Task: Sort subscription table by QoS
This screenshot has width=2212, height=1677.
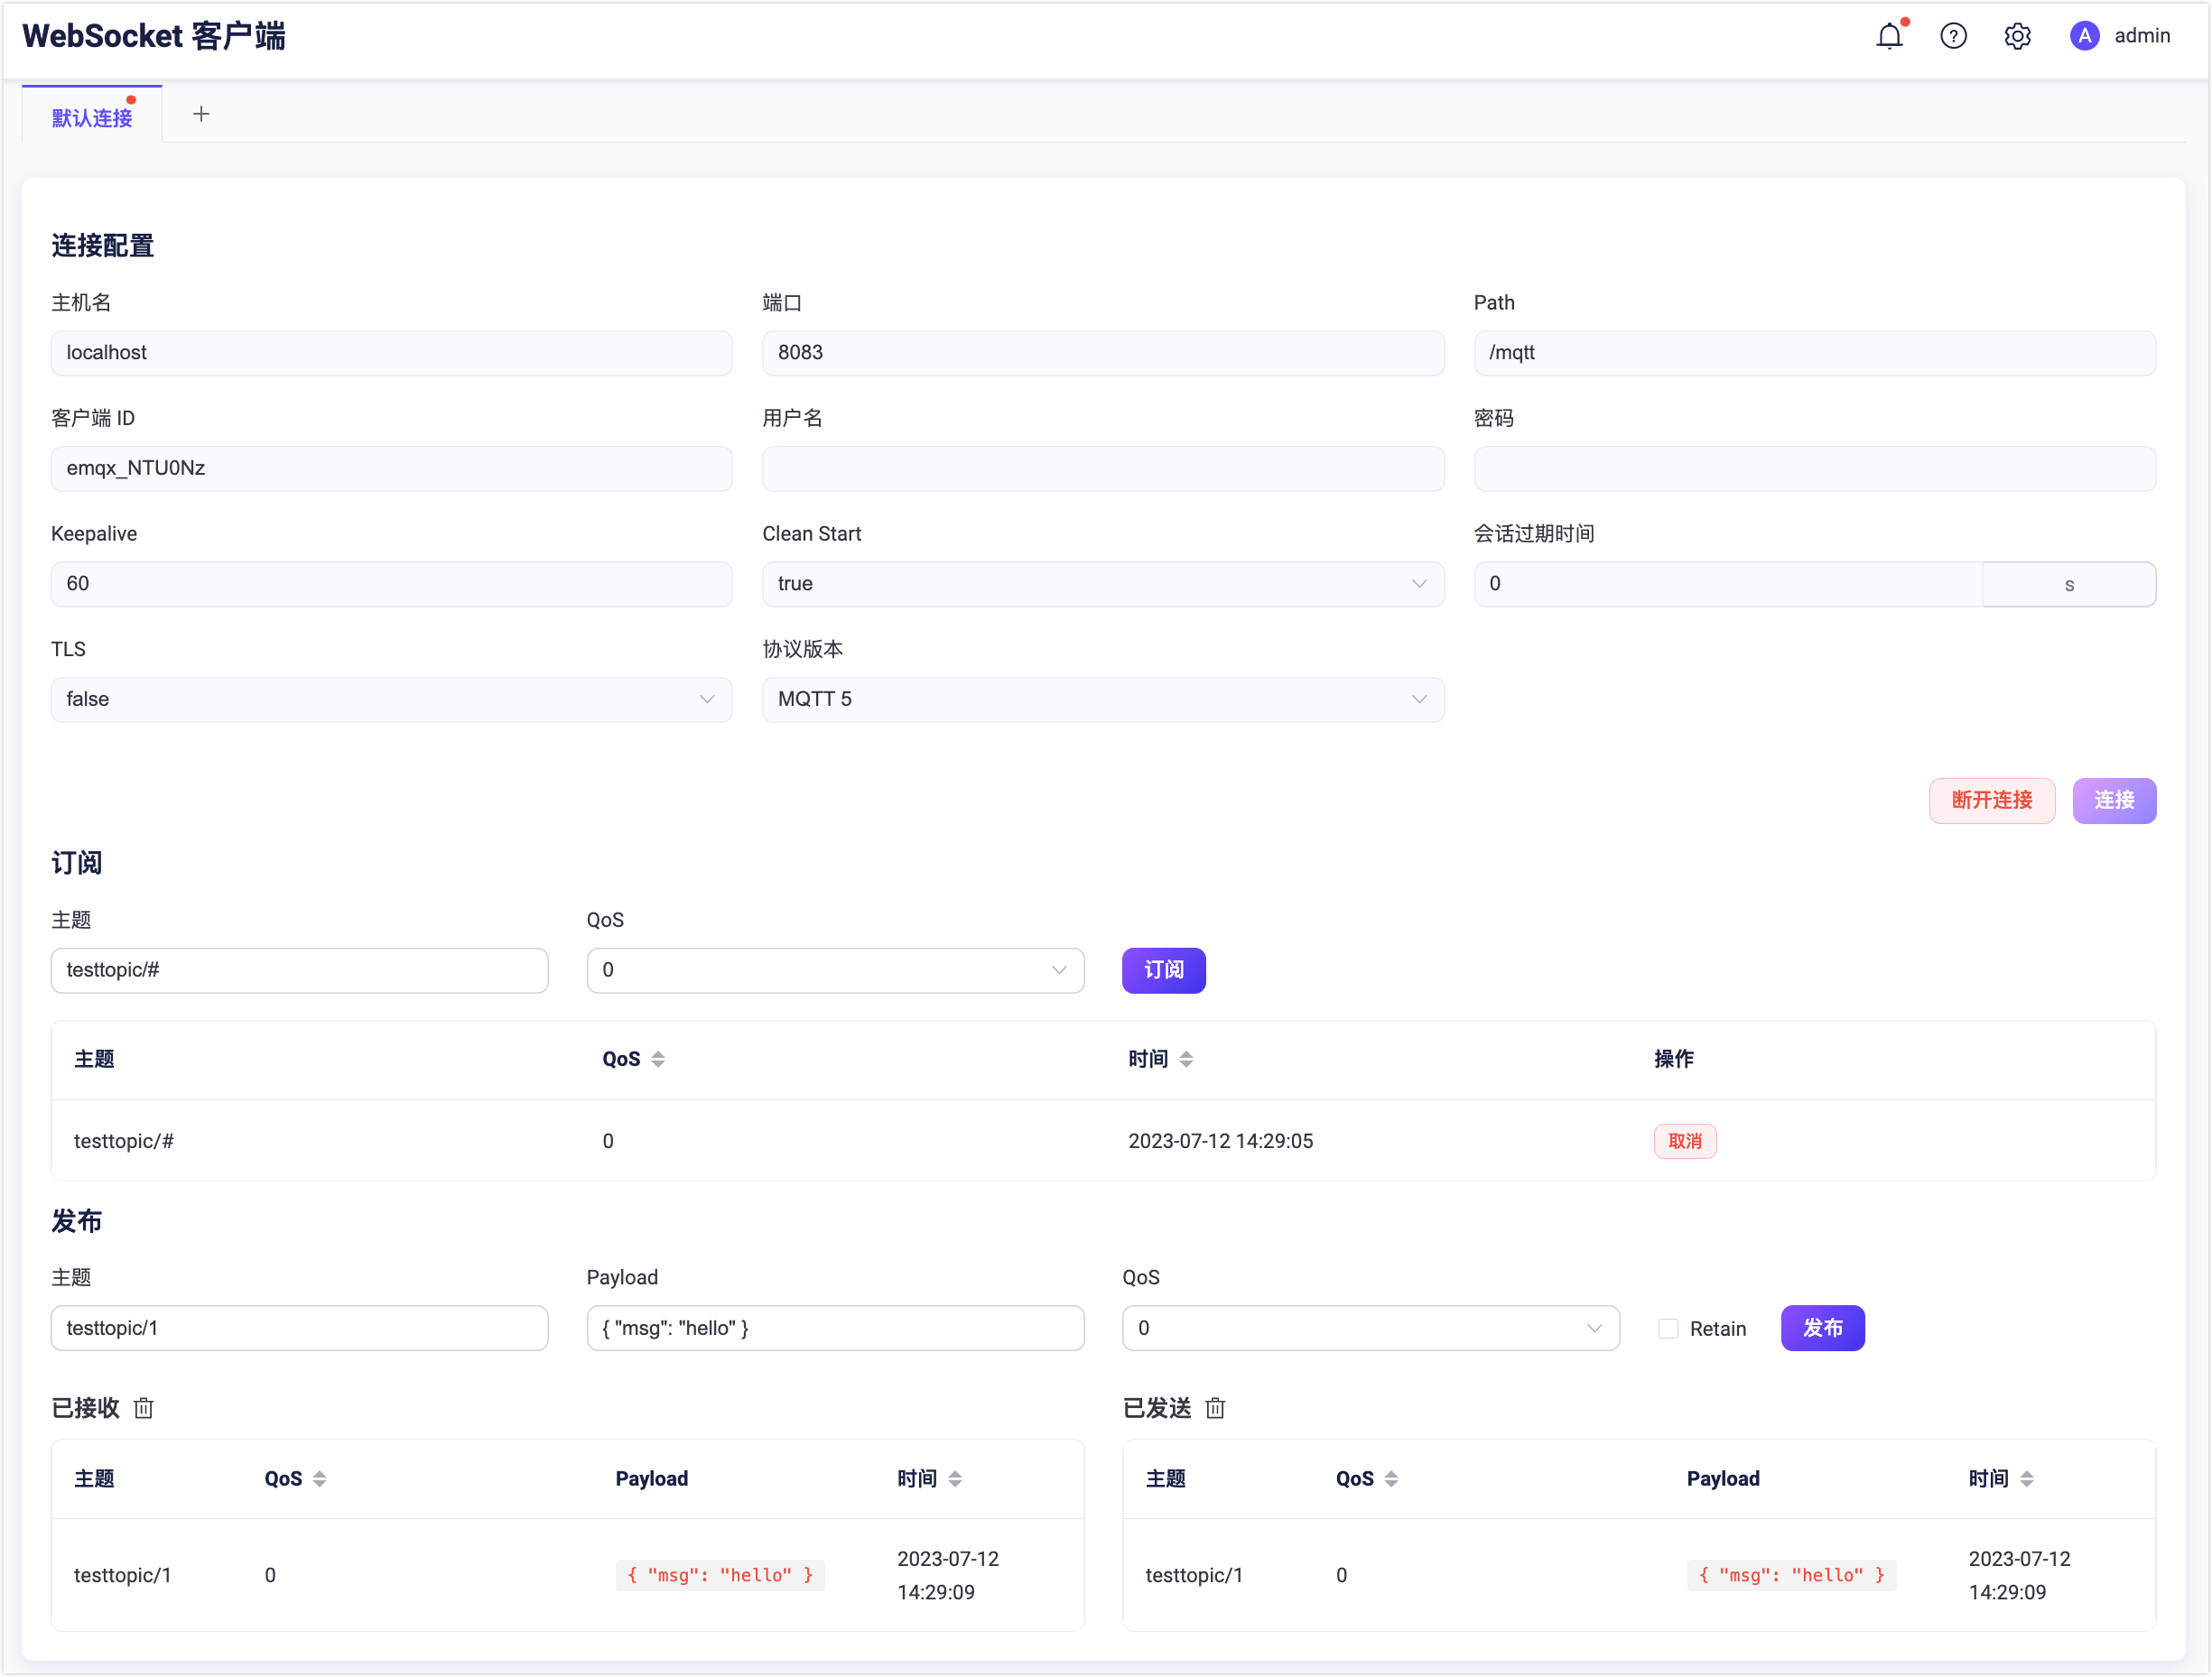Action: (659, 1059)
